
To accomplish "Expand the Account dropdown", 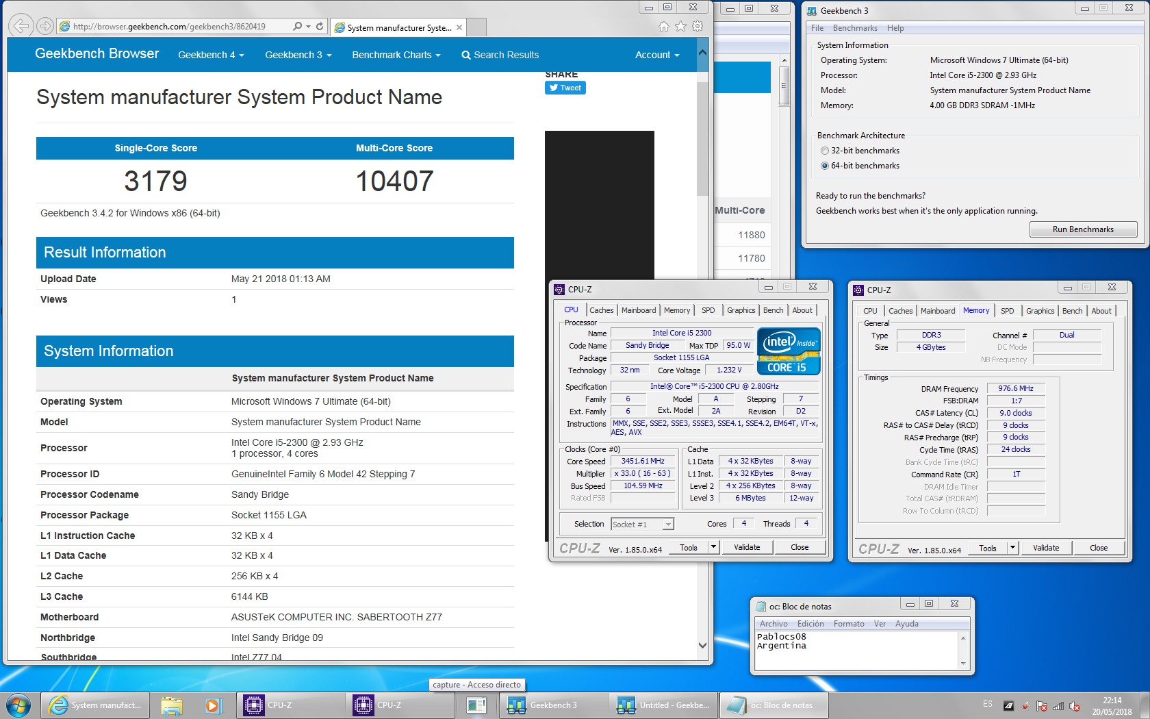I will [657, 55].
